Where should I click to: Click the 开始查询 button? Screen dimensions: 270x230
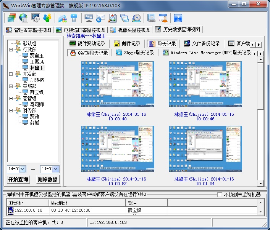18,179
